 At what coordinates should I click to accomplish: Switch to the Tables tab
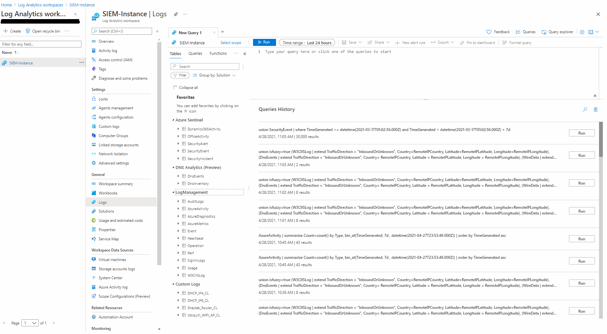[x=175, y=54]
